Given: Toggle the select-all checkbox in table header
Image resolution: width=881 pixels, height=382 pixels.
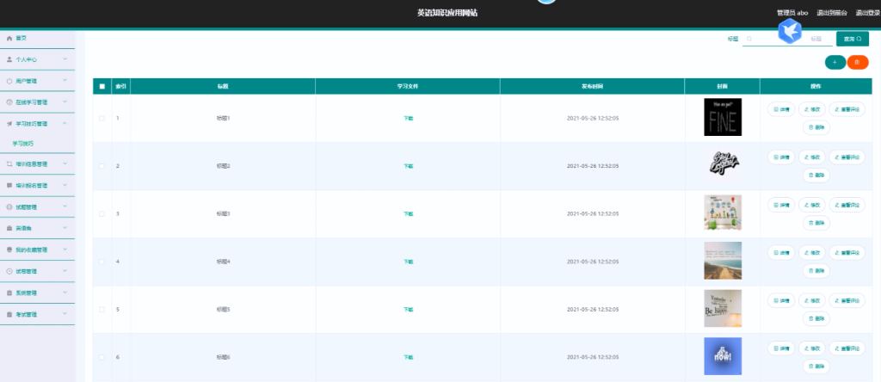Looking at the screenshot, I should (x=102, y=87).
